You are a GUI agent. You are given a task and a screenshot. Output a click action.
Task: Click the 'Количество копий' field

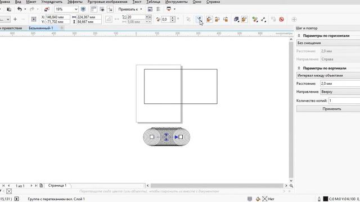(x=344, y=100)
